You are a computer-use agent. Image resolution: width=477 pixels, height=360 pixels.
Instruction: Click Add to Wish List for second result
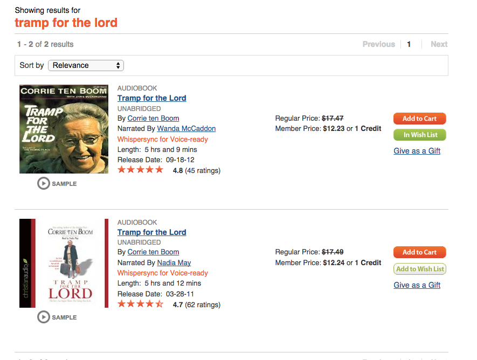(x=419, y=269)
